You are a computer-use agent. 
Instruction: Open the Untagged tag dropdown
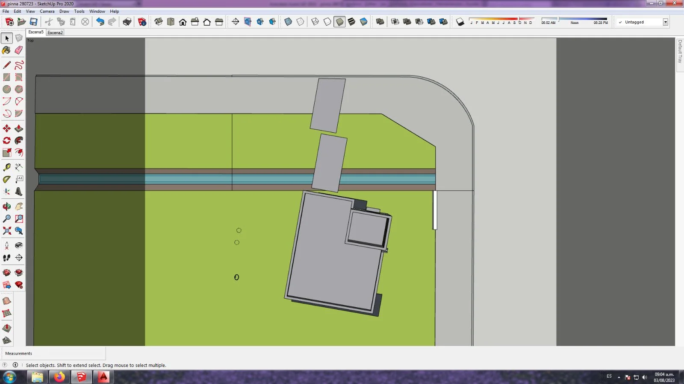click(x=665, y=22)
